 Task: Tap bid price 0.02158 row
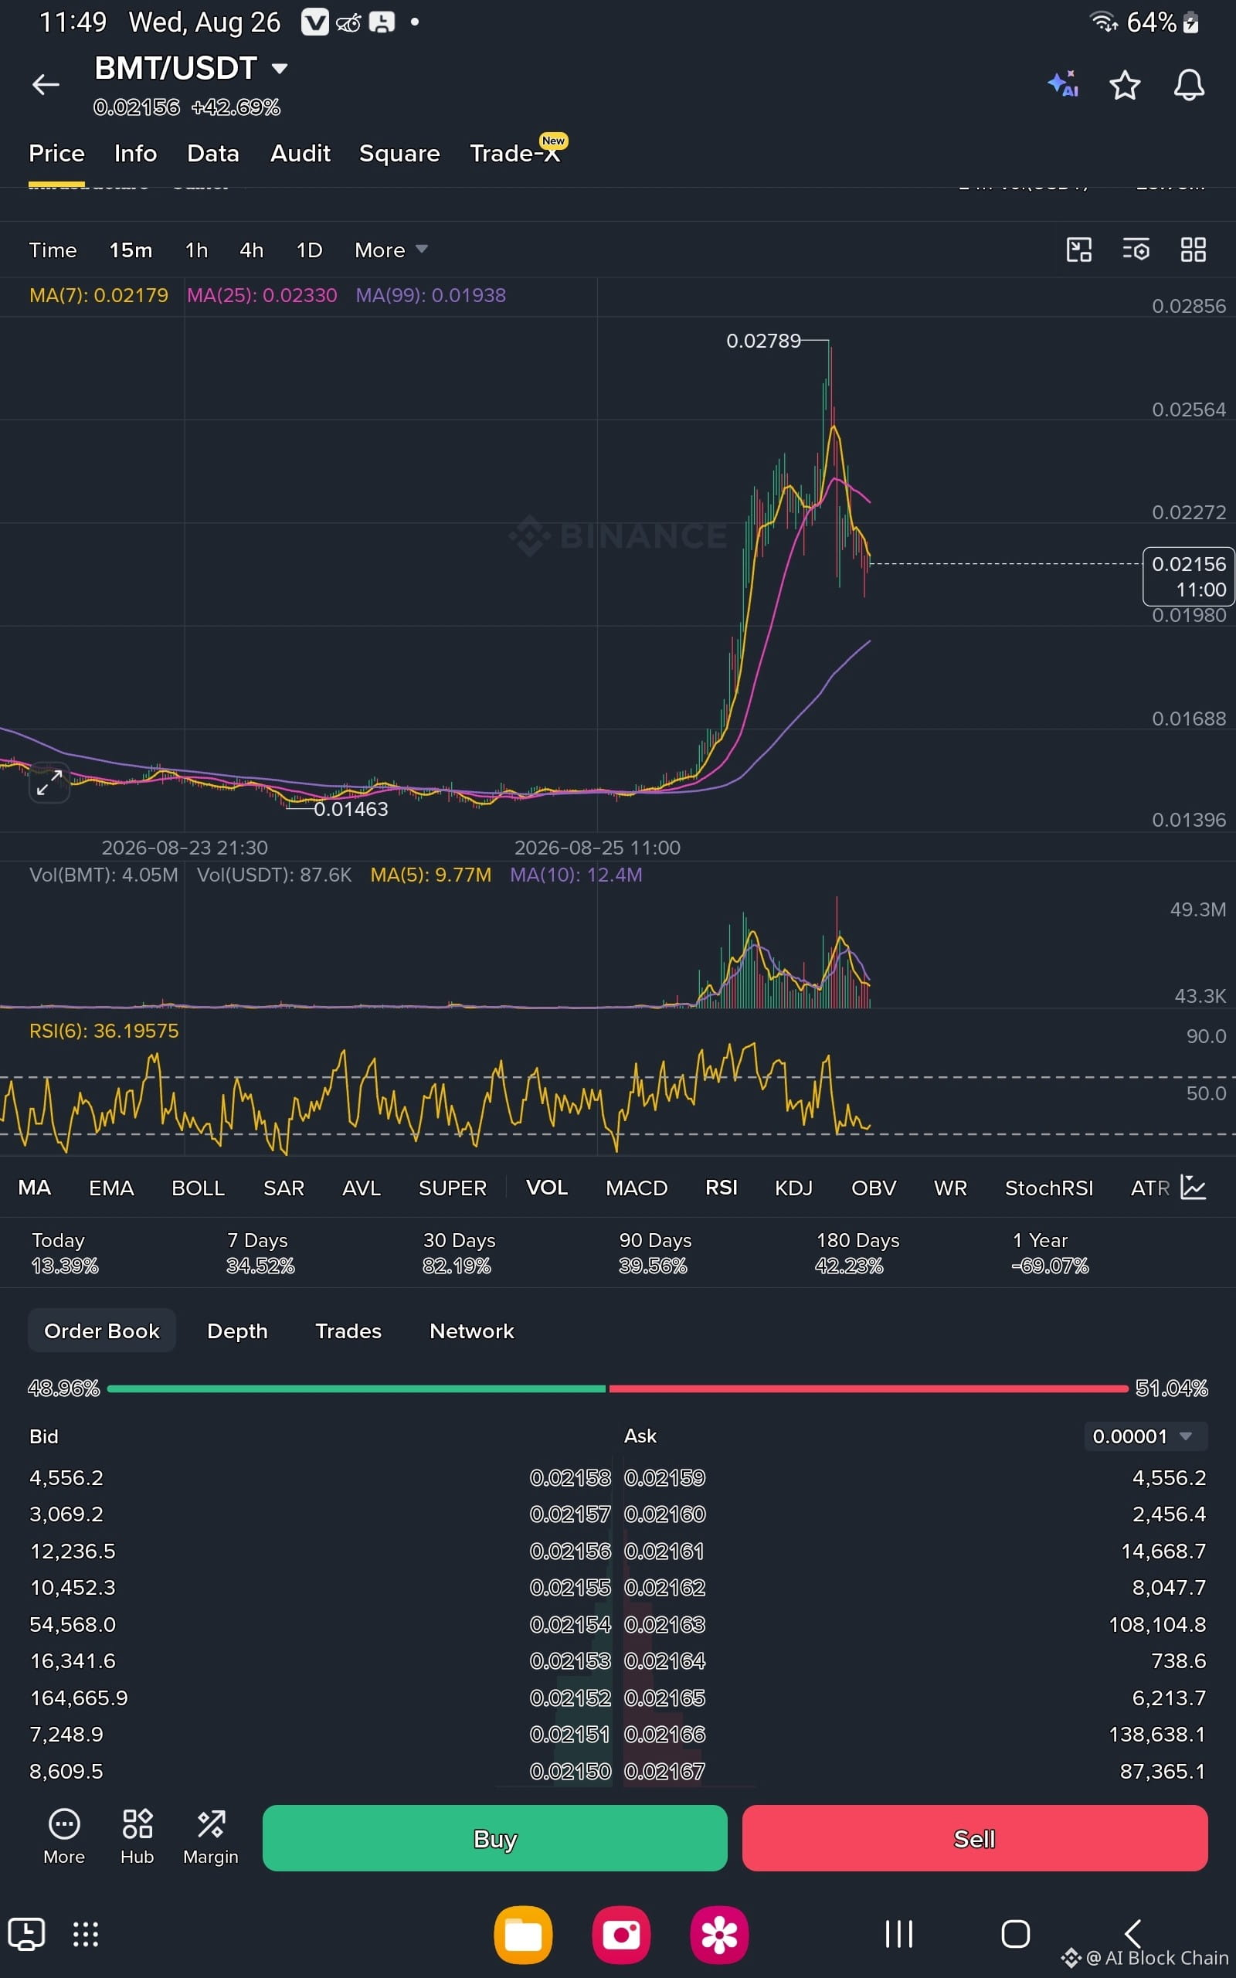321,1478
